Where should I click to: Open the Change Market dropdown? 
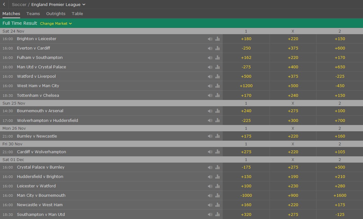point(56,23)
